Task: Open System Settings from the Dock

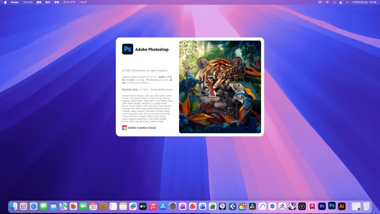Action: 172,206
